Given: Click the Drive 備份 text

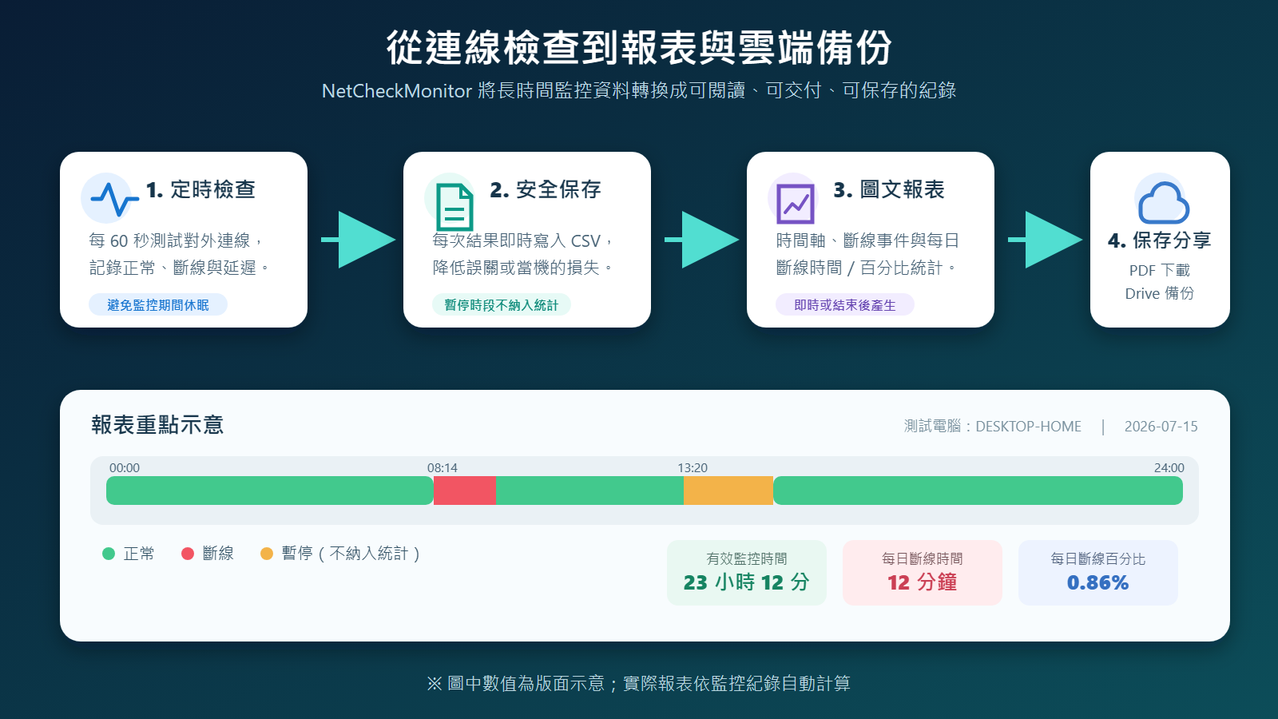Looking at the screenshot, I should pyautogui.click(x=1160, y=293).
